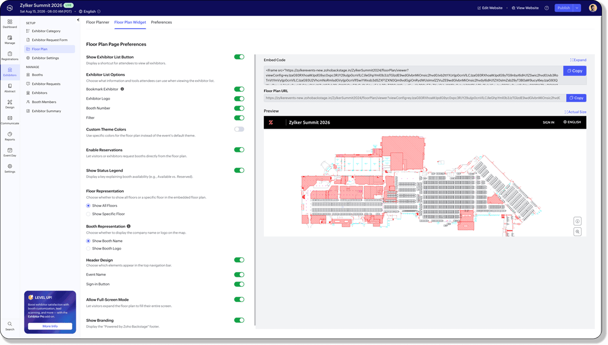Viewport: 608px width, 345px height.
Task: Open the Registrations sidebar icon
Action: [10, 56]
